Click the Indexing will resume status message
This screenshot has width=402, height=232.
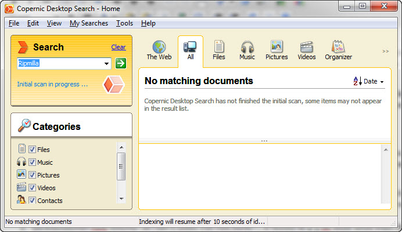click(x=202, y=222)
